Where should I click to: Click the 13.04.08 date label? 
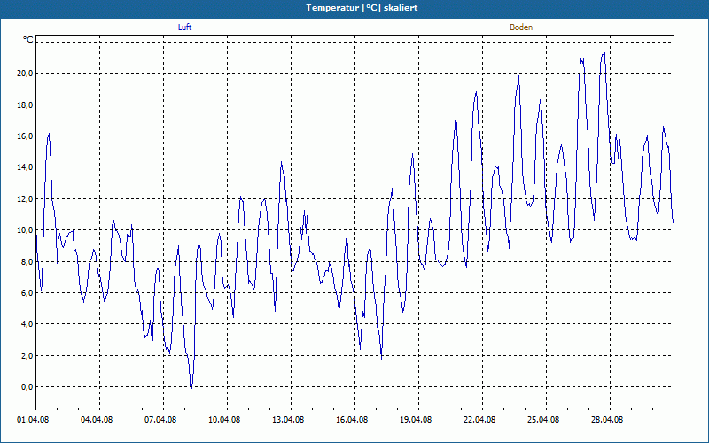point(288,421)
